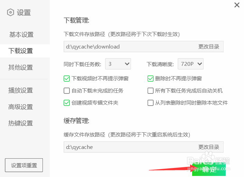The width and height of the screenshot is (244, 177).
Task: Go to 高级设置 section
Action: 20,107
